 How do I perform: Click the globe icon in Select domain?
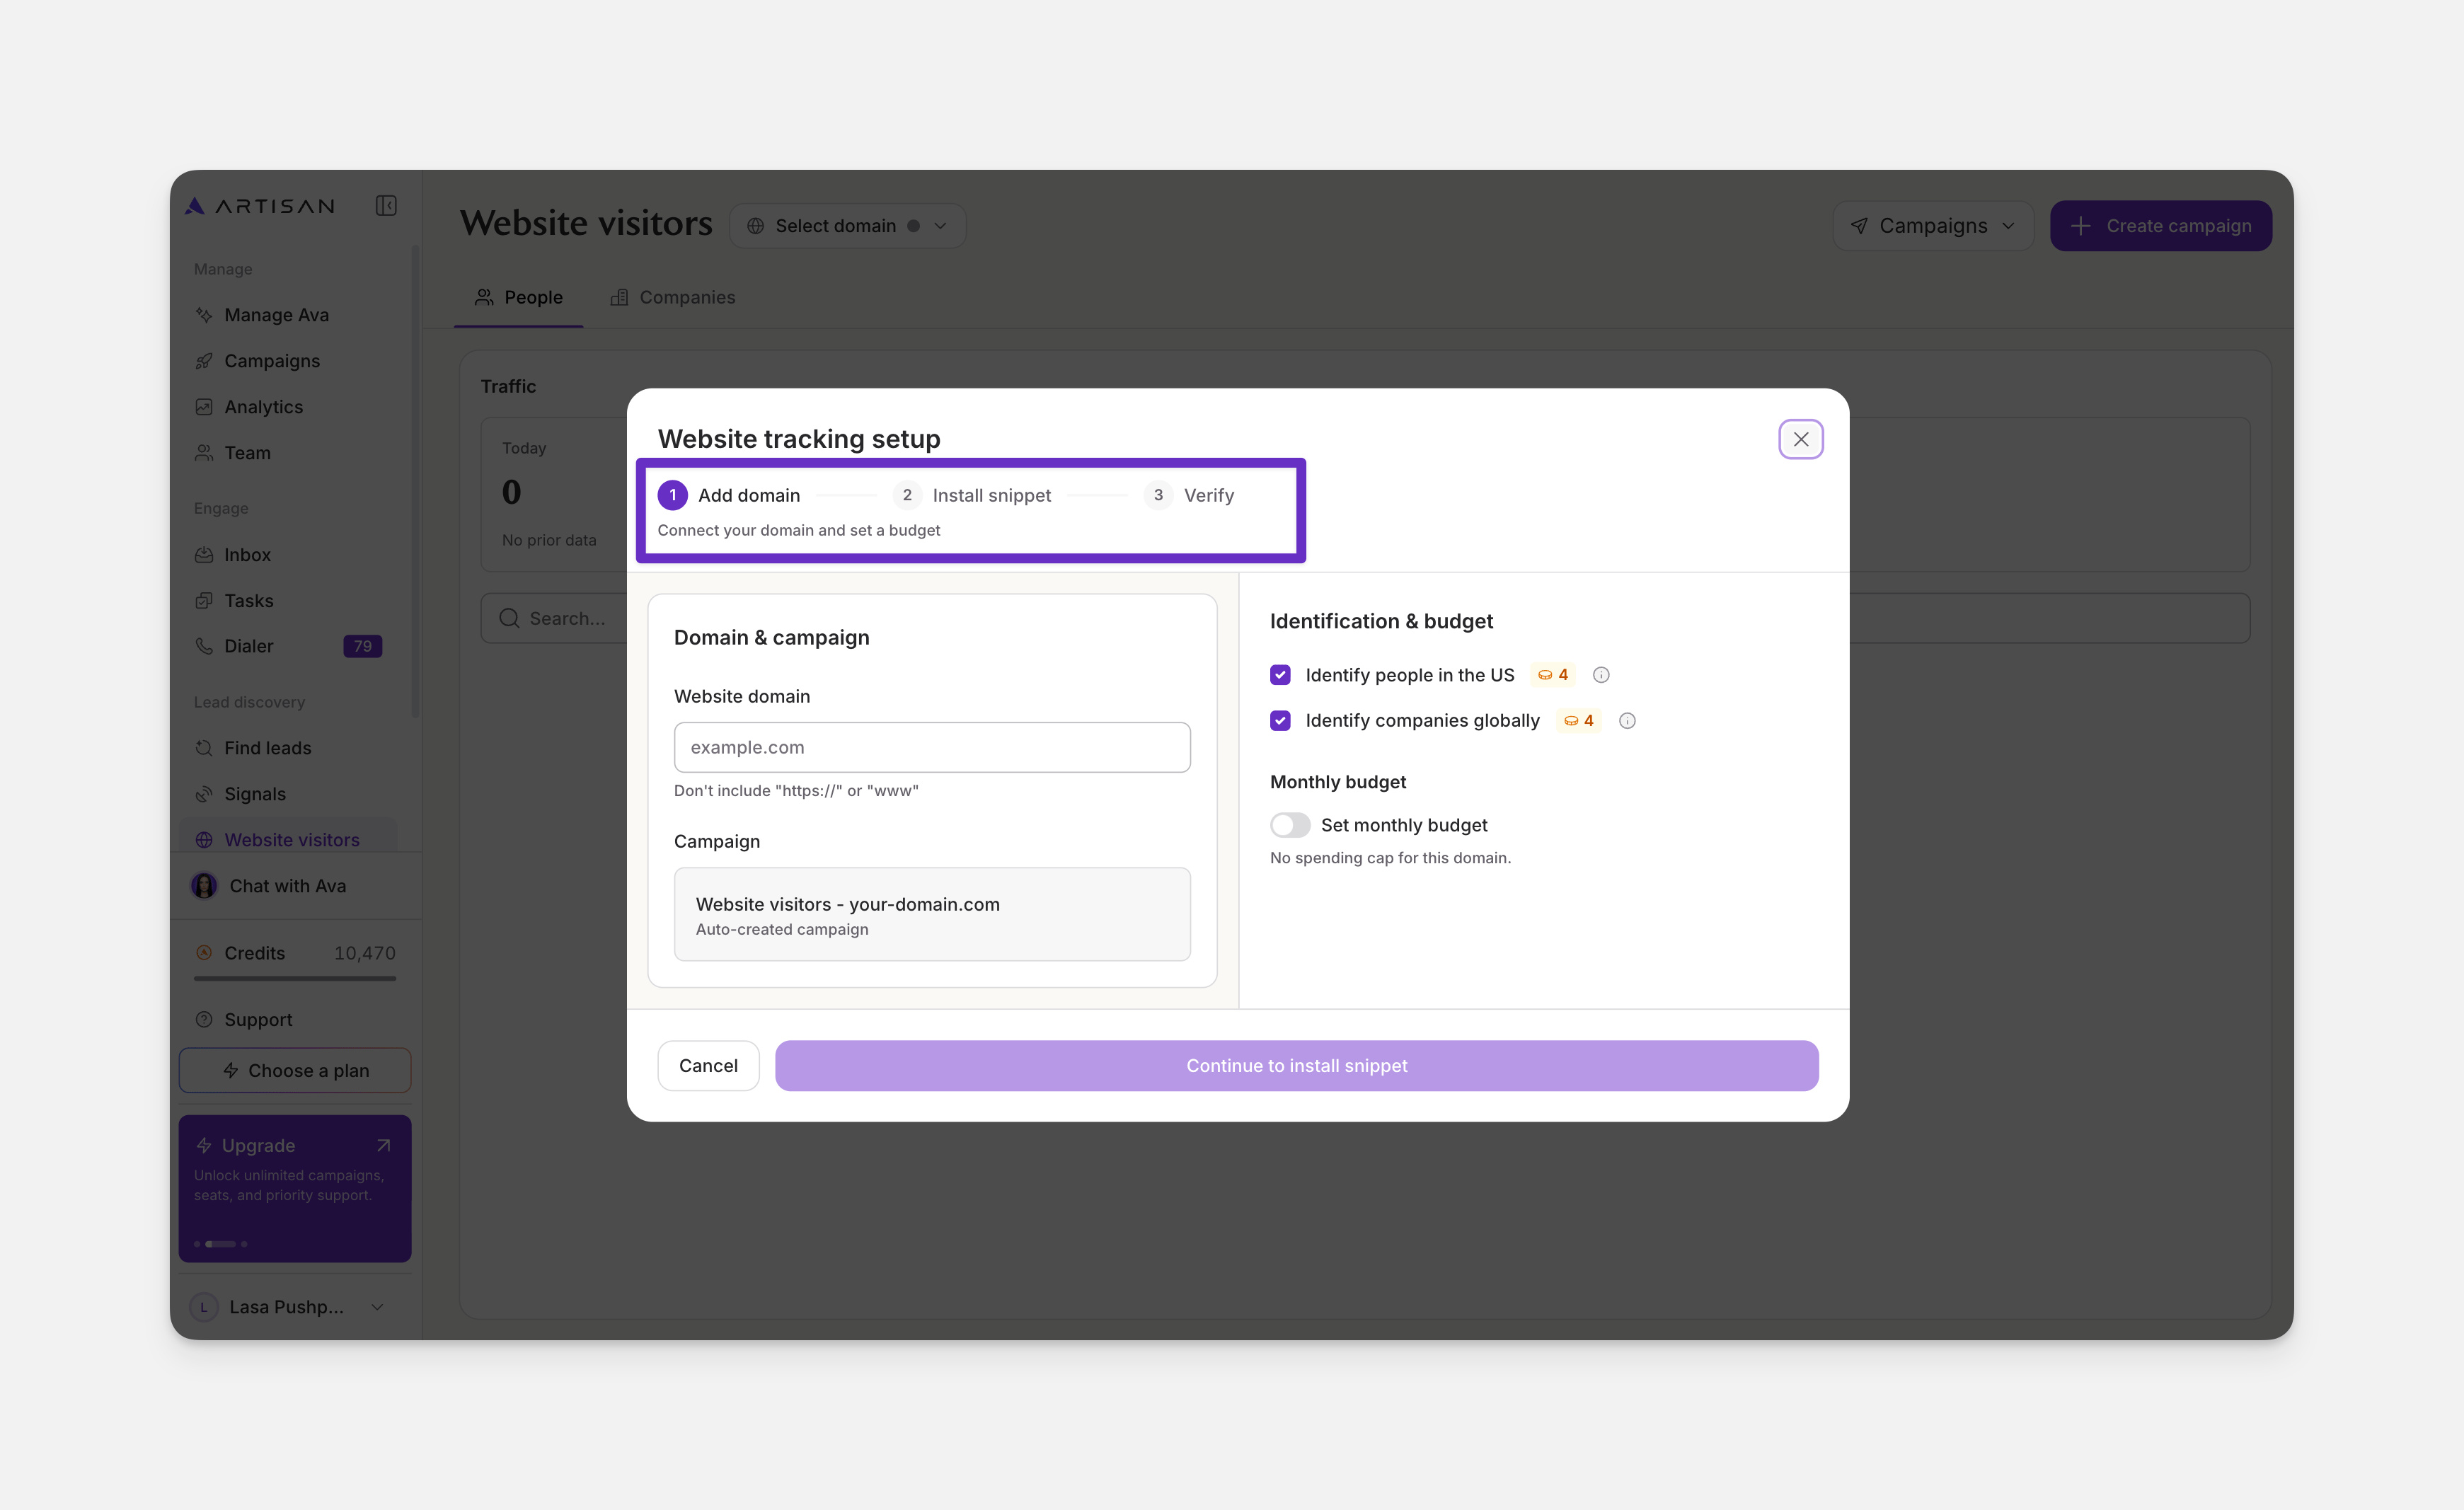[756, 226]
